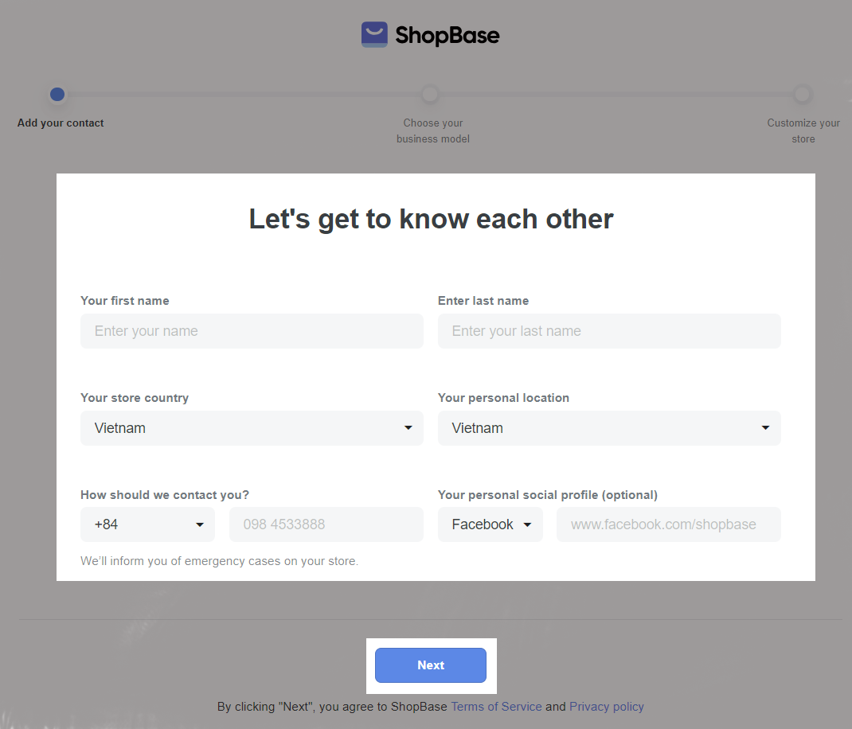Click the first step circle on the progress bar
The width and height of the screenshot is (852, 729).
tap(57, 95)
